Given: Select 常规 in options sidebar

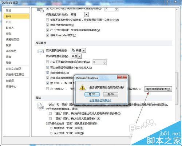Looking at the screenshot, I should click(x=9, y=11).
